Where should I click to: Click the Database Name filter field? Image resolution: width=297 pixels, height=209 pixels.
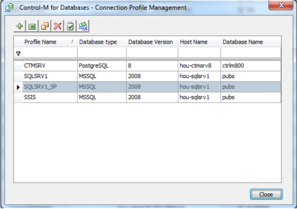click(x=251, y=53)
